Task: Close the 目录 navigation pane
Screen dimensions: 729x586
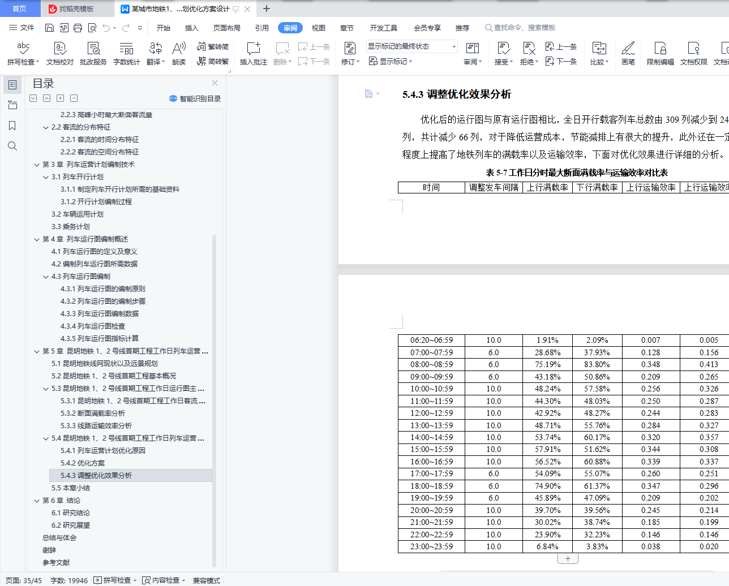Action: (x=215, y=83)
